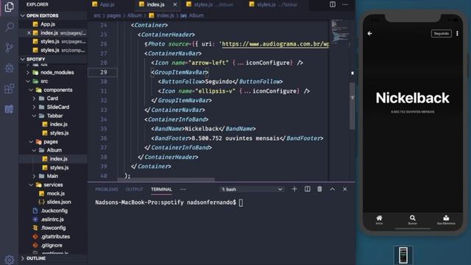Screen dimensions: 471x265
Task: Kill the terminal with trash icon
Action: [x=319, y=189]
